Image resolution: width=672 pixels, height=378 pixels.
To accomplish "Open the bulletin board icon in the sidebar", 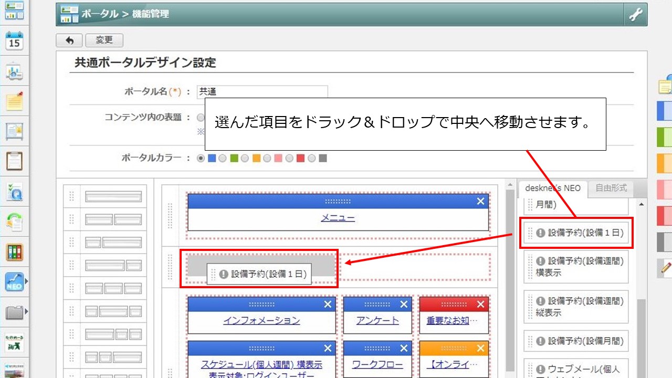I will [x=14, y=131].
